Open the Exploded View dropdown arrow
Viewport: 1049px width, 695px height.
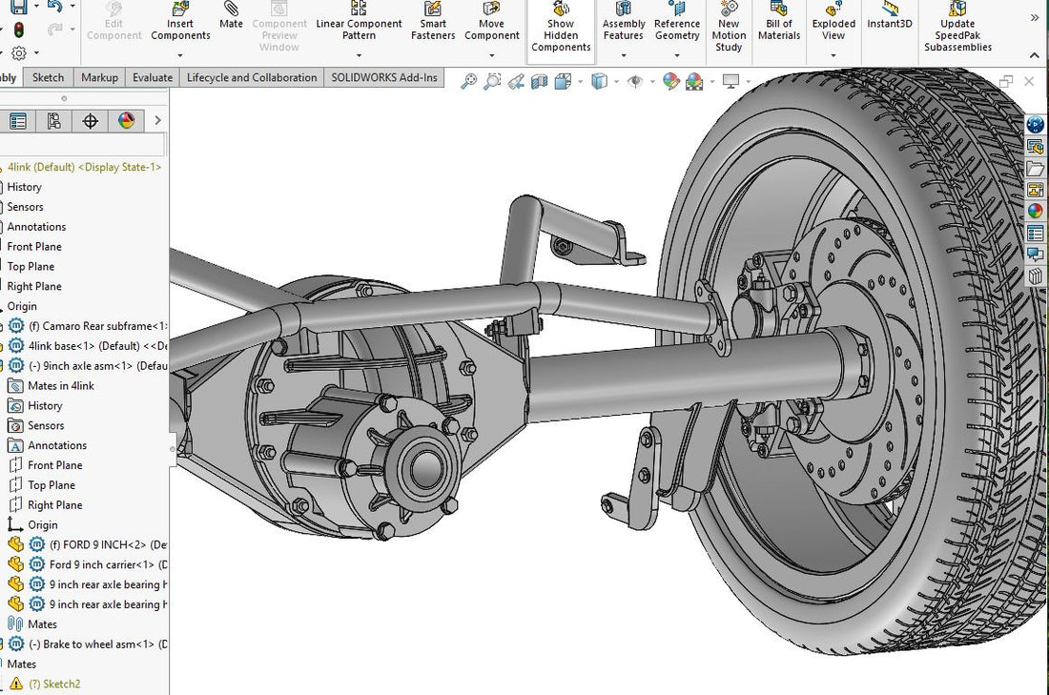[x=833, y=55]
